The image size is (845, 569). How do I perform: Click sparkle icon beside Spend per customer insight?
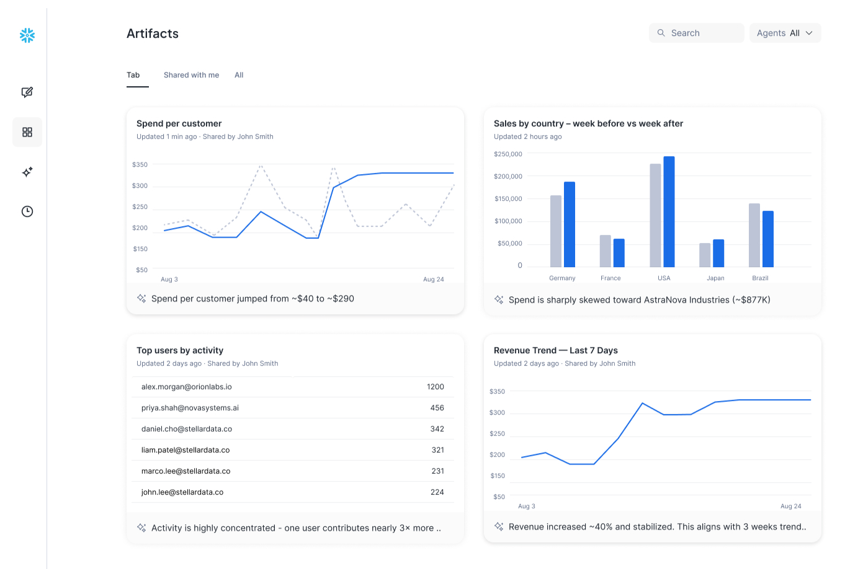click(141, 298)
